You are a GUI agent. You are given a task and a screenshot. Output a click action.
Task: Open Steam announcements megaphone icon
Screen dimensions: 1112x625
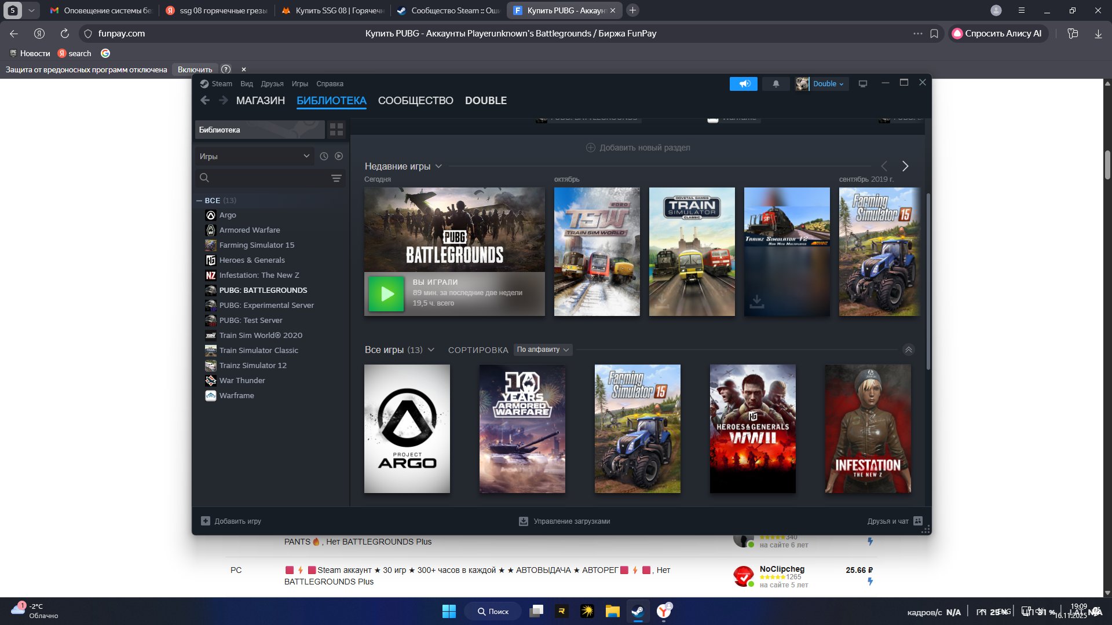tap(744, 84)
